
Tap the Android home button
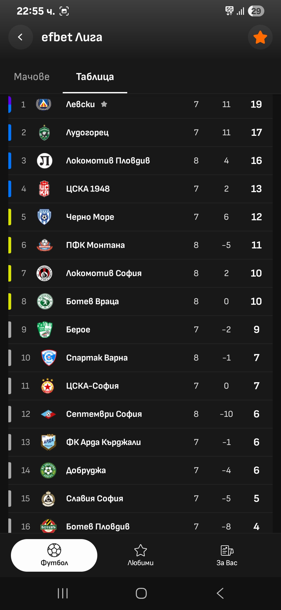point(141,593)
